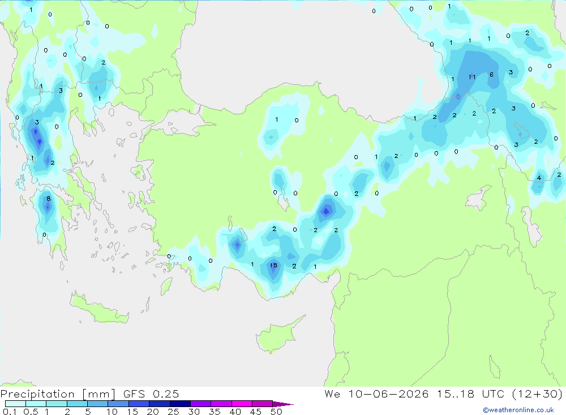Click the '30' legend scale label
The width and height of the screenshot is (566, 415).
[194, 412]
